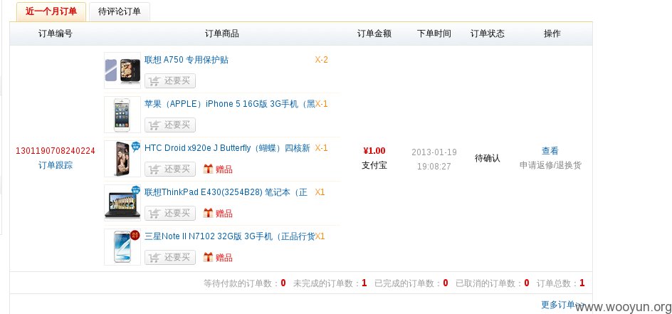
Task: Click order number 1301190708240224
Action: (56, 151)
